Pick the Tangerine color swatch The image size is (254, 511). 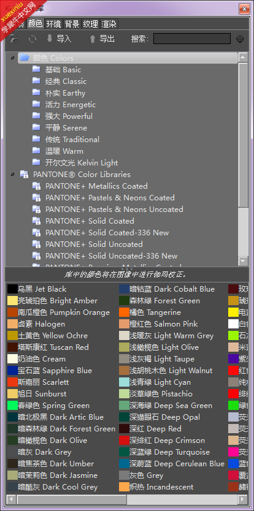tap(124, 312)
